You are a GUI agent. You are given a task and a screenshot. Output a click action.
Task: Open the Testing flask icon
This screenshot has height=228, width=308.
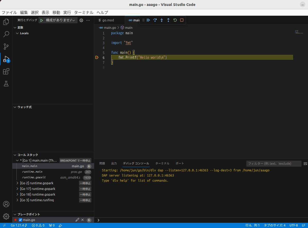click(6, 84)
